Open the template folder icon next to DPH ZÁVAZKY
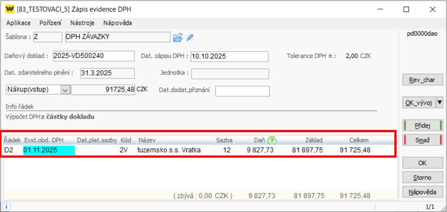This screenshot has height=212, width=447. pyautogui.click(x=177, y=38)
